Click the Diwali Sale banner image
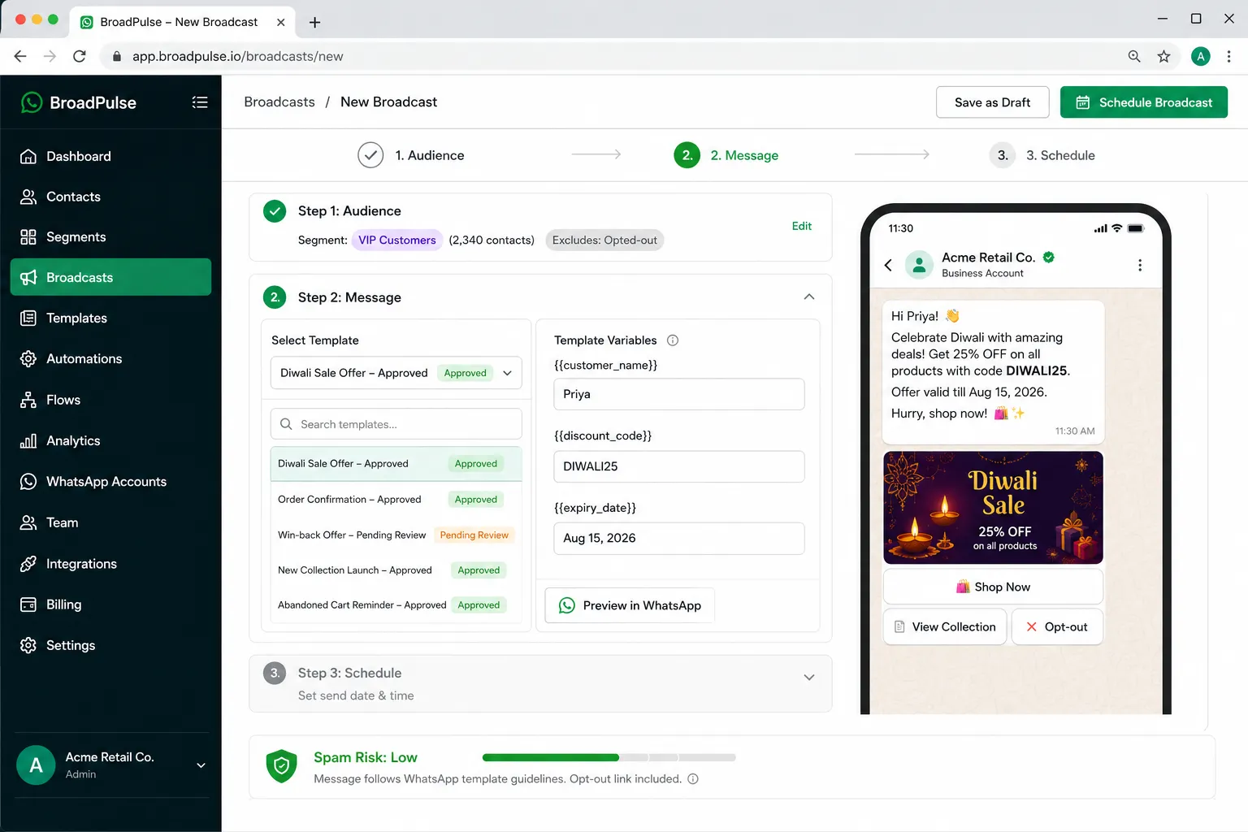 click(x=993, y=508)
